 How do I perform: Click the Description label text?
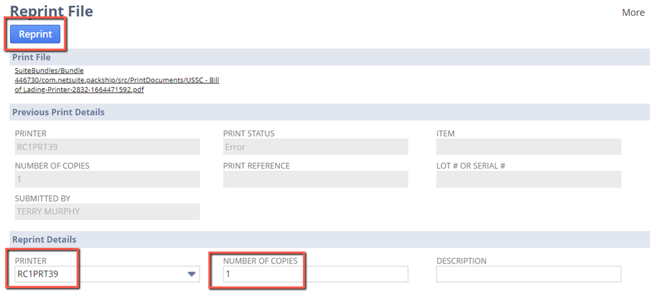point(461,261)
